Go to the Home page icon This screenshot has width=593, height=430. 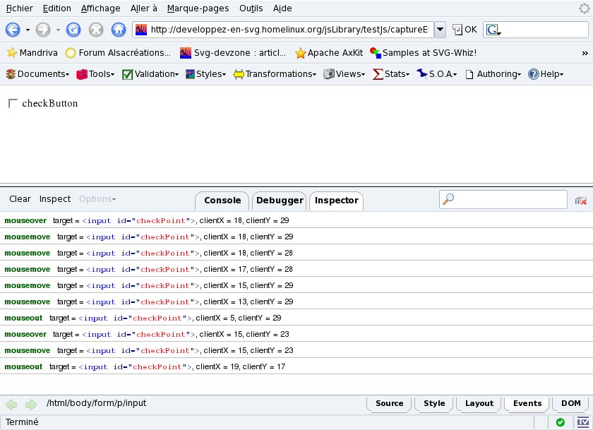119,30
